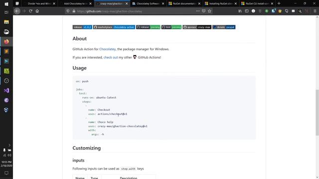Open Task View on the taskbar
This screenshot has width=319, height=179.
[6, 12]
